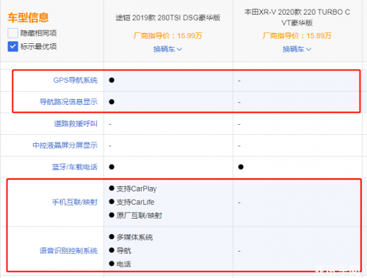Image resolution: width=367 pixels, height=278 pixels.
Task: Click the 多媒体系统 bullet item
Action: point(131,237)
